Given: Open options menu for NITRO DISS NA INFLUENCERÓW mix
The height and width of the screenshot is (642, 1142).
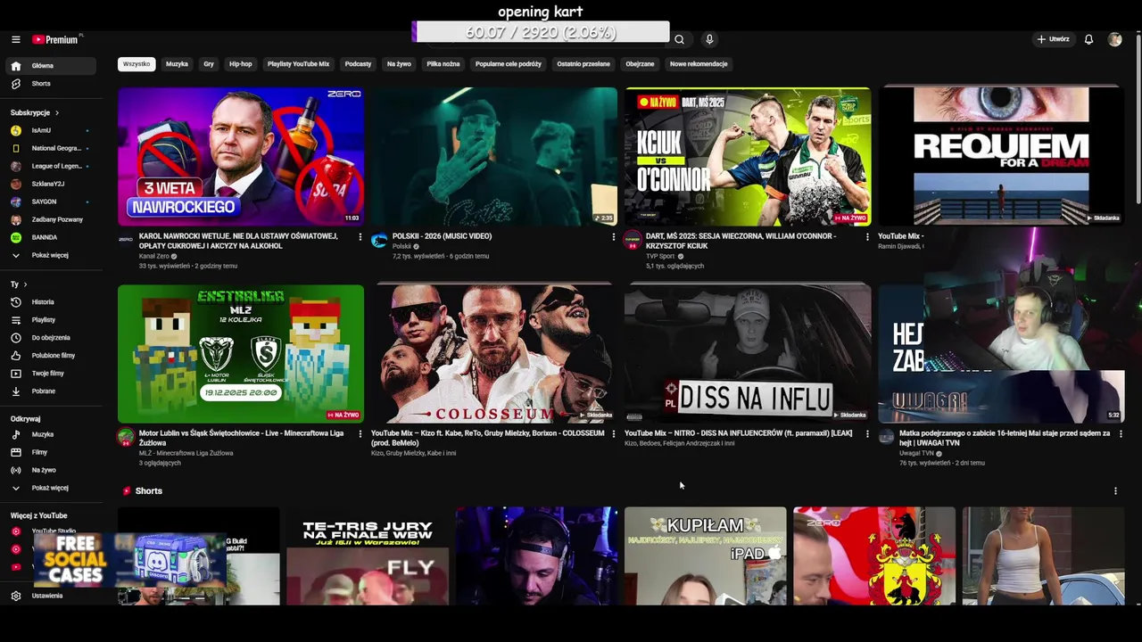Looking at the screenshot, I should pos(867,434).
